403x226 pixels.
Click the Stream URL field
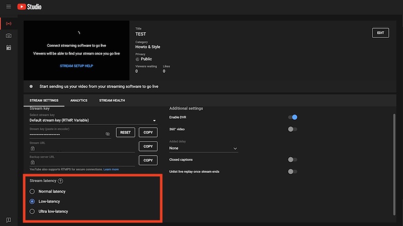tap(82, 148)
